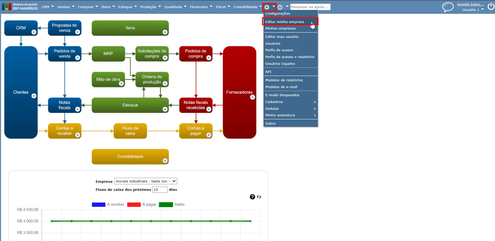Open the Itens menu in top bar

point(108,7)
